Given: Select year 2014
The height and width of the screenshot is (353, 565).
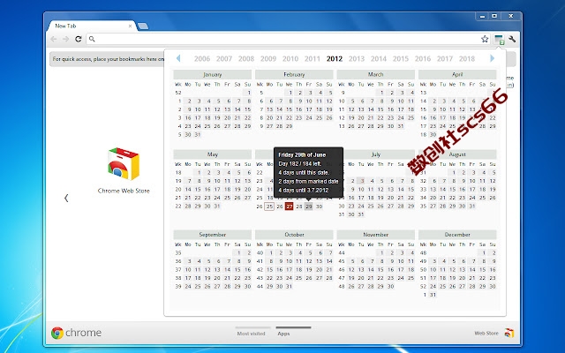Looking at the screenshot, I should [379, 59].
